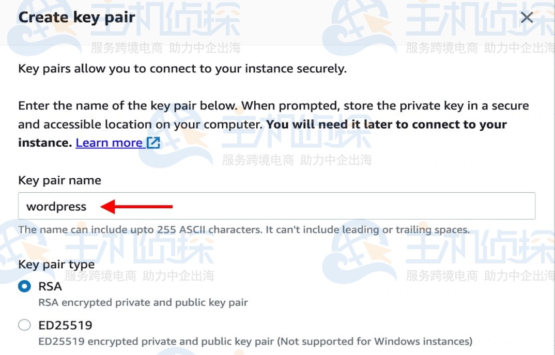Click the "Key pair type" section heading
The height and width of the screenshot is (355, 555).
56,265
